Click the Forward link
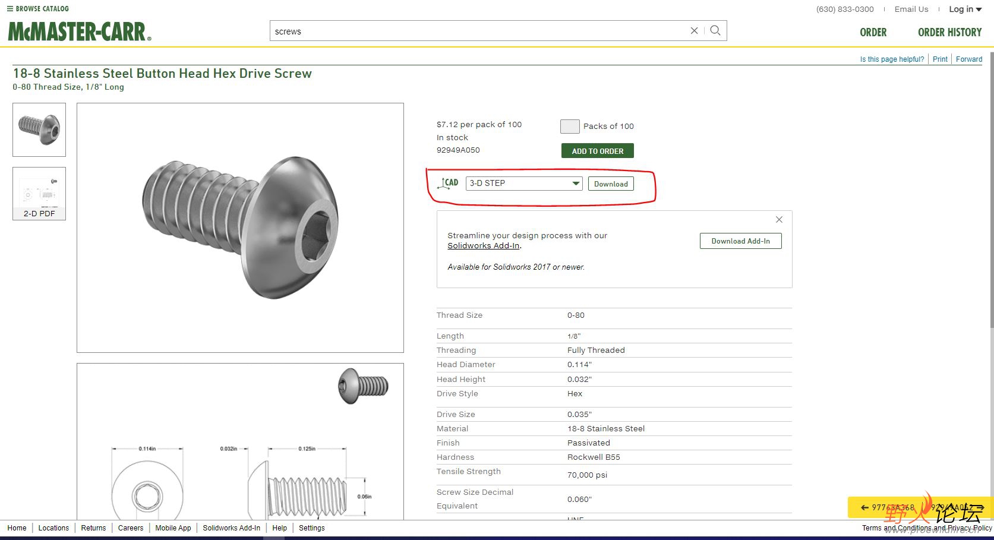Image resolution: width=994 pixels, height=540 pixels. [x=969, y=59]
